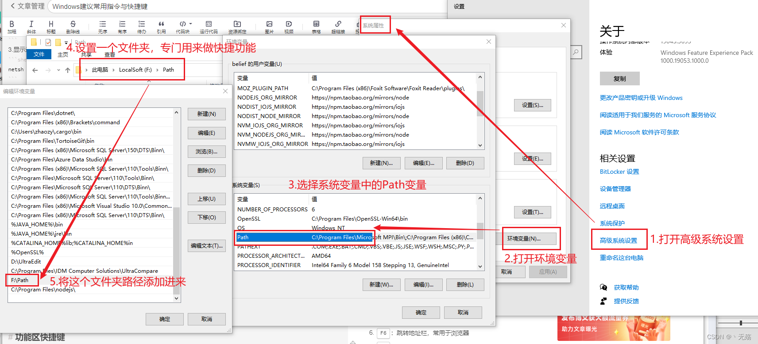Go back to 文章管理 with arrow
Image resolution: width=758 pixels, height=344 pixels.
pyautogui.click(x=12, y=6)
